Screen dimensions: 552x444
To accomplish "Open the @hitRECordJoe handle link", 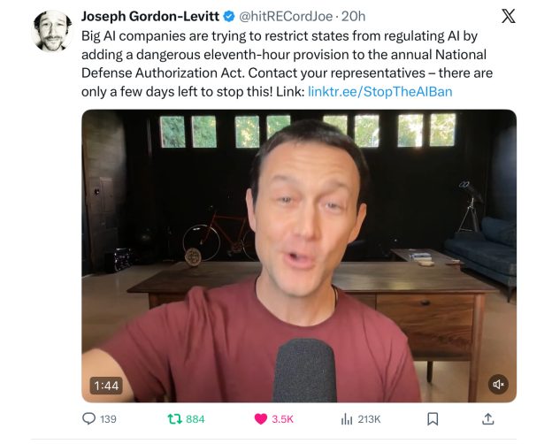I will coord(286,16).
